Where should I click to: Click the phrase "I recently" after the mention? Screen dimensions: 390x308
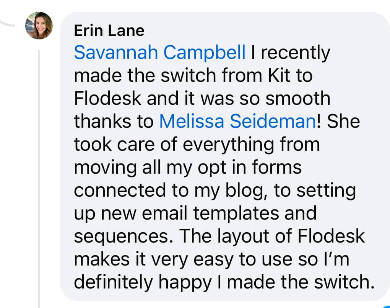291,53
